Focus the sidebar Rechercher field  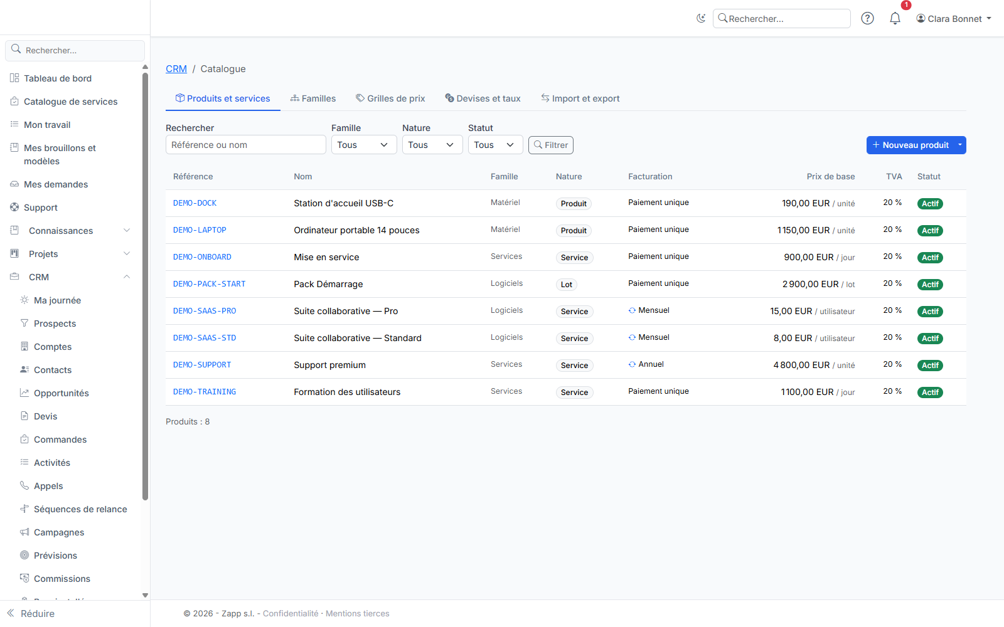pos(75,50)
